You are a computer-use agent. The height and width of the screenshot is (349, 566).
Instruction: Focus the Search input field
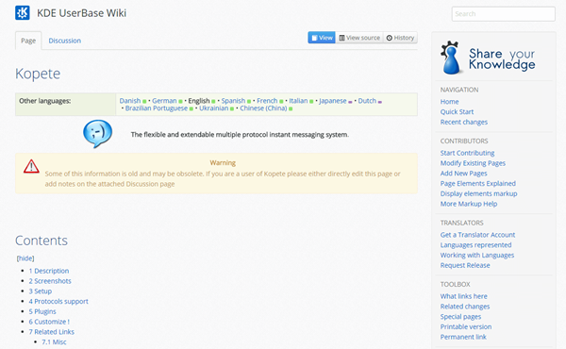point(503,14)
